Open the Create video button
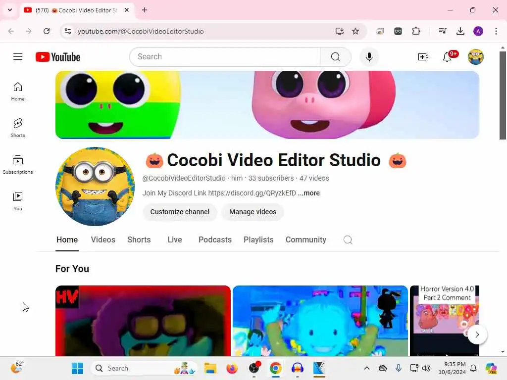The image size is (507, 380). (x=423, y=57)
